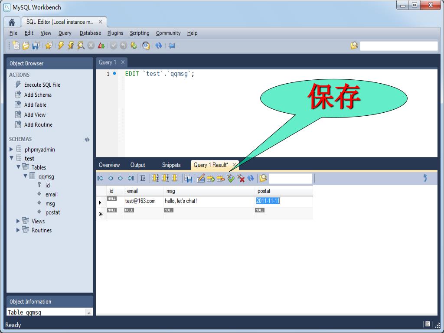
Task: Click the reset column sorting icon
Action: click(175, 178)
